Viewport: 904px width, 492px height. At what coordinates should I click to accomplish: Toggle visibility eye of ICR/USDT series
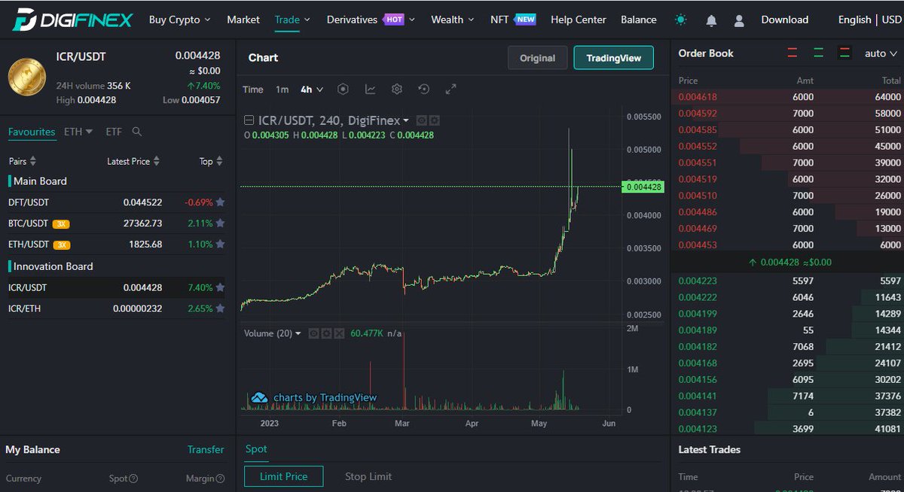pos(422,120)
